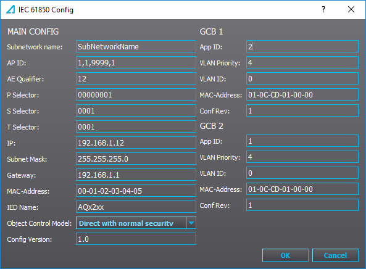Click the Subnet Mask label
The width and height of the screenshot is (366, 269).
[x=27, y=159]
